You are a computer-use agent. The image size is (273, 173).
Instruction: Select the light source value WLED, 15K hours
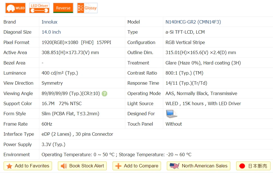(203, 104)
